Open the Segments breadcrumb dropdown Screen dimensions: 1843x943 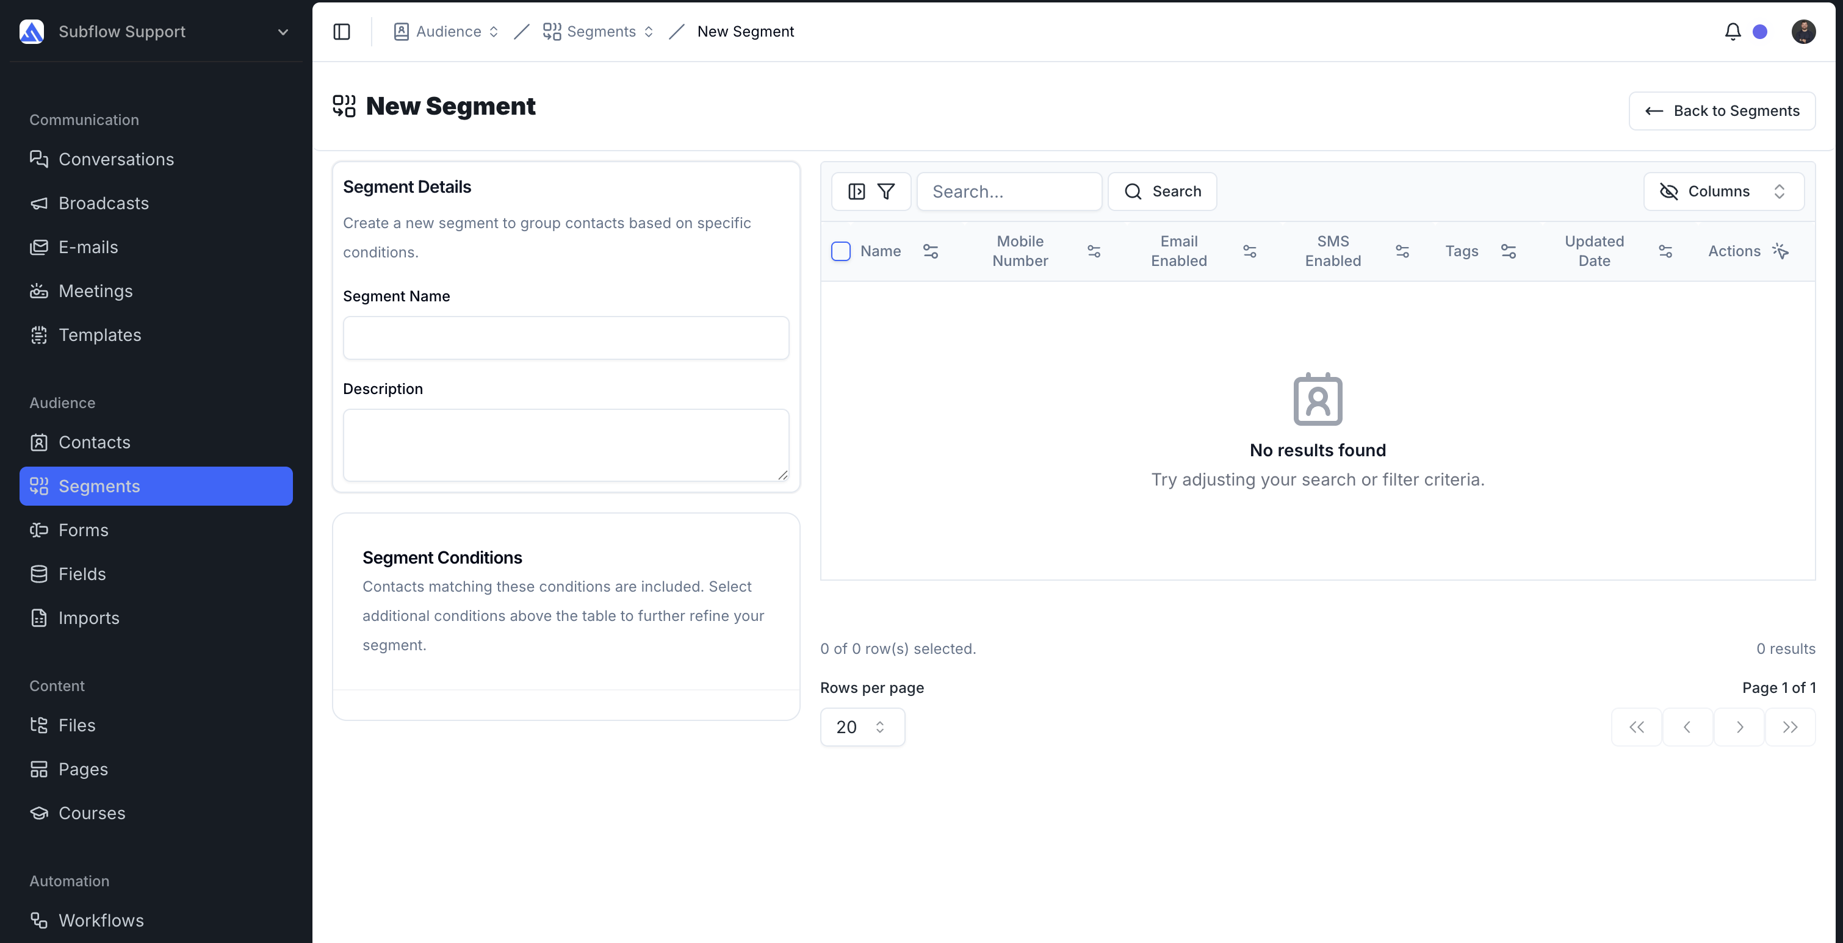(x=599, y=32)
